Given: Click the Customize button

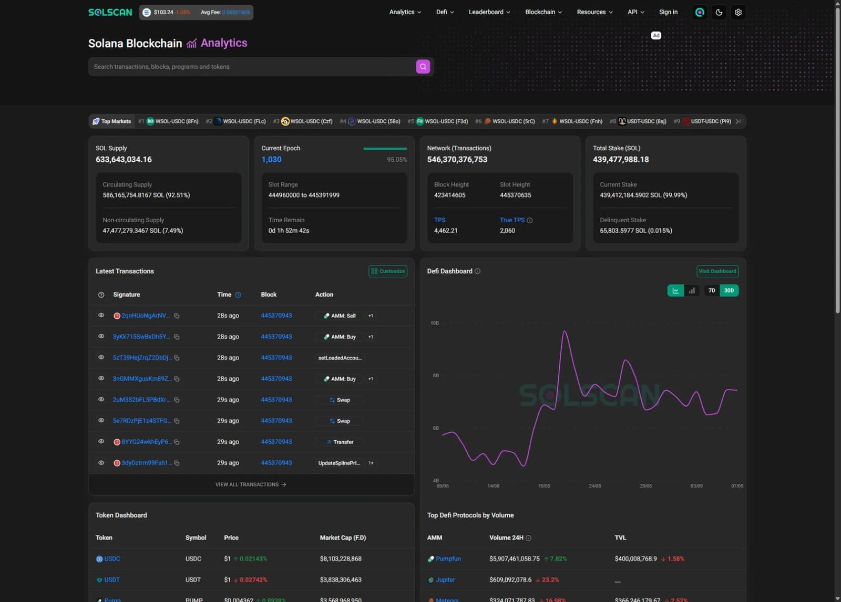Looking at the screenshot, I should point(388,271).
